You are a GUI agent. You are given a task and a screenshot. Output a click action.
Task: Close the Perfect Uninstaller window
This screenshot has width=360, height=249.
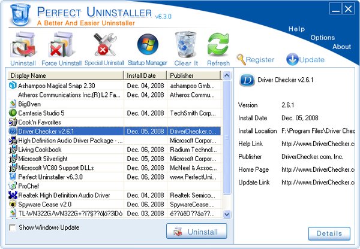[x=348, y=9]
